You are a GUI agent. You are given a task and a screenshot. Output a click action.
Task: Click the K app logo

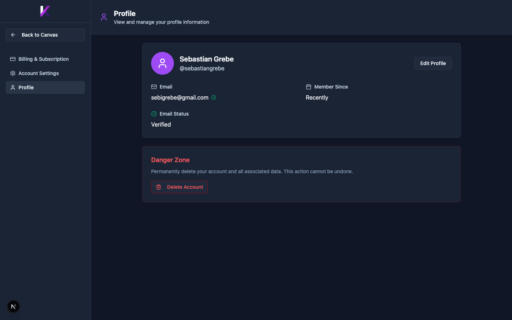[45, 11]
